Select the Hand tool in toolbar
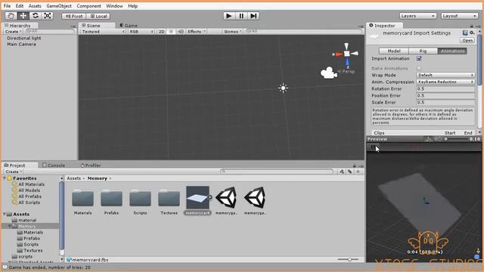The image size is (484, 272). tap(11, 16)
